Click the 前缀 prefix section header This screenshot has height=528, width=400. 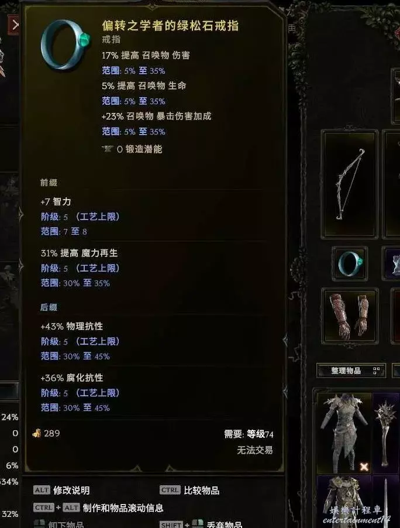pyautogui.click(x=49, y=183)
